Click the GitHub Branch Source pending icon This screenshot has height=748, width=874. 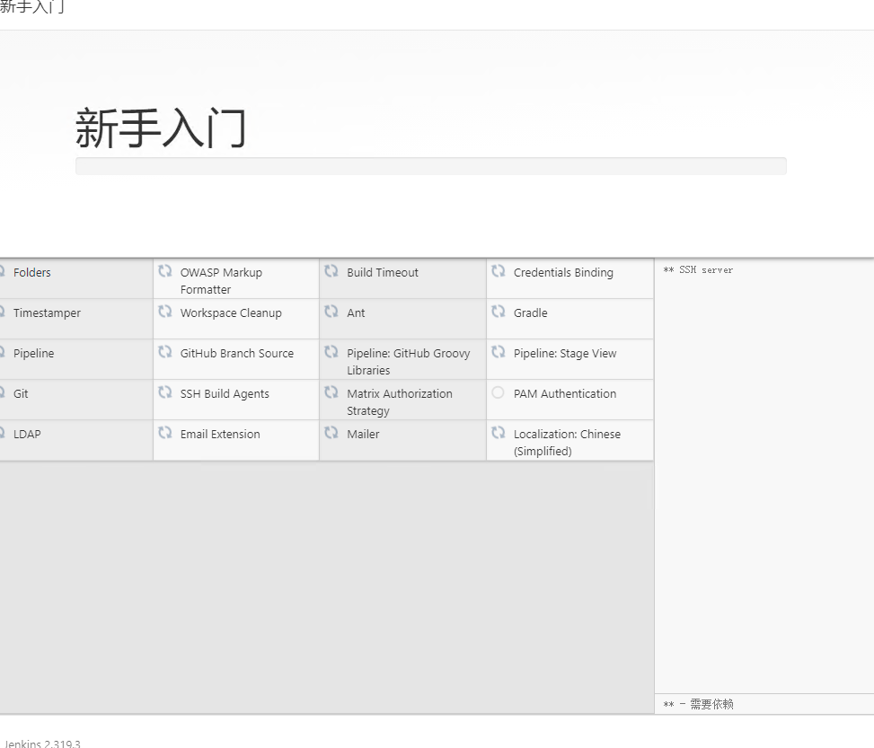click(x=165, y=352)
